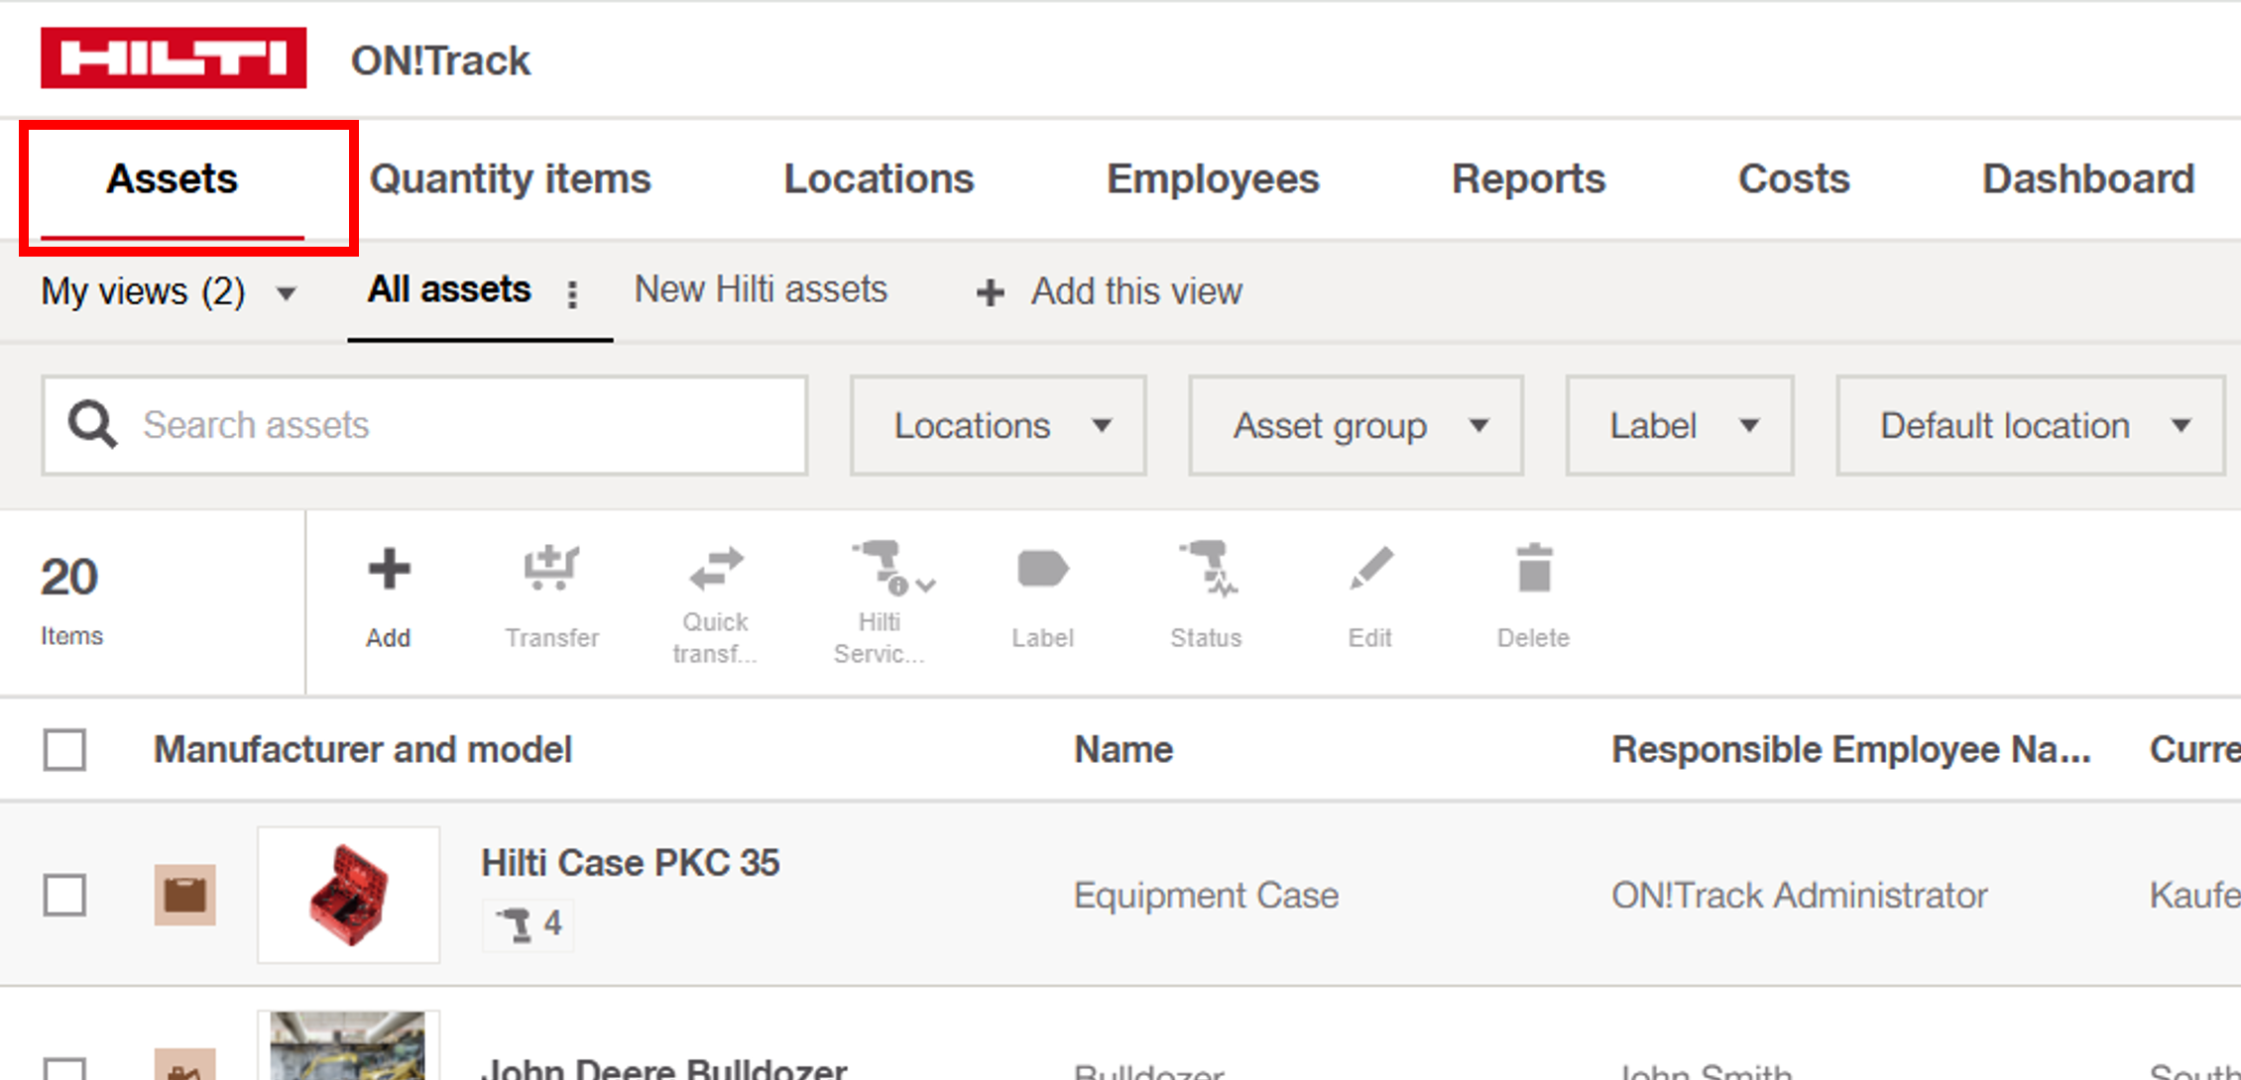Open the Hilti Service tool icon
Screen dimensions: 2241x1080
pyautogui.click(x=882, y=569)
